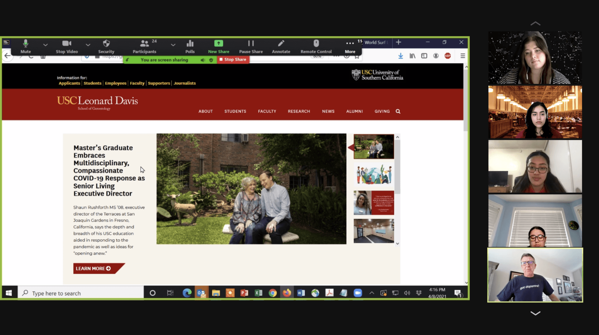The height and width of the screenshot is (335, 599).
Task: Open Polls in Zoom toolbar
Action: point(190,46)
